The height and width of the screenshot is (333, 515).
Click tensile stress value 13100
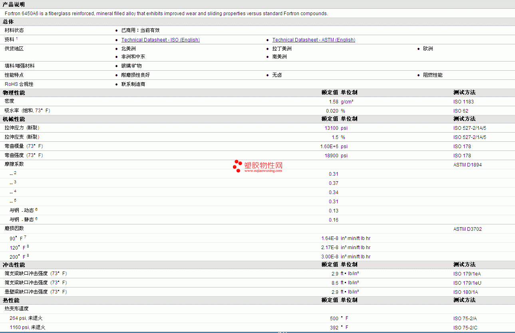(332, 128)
